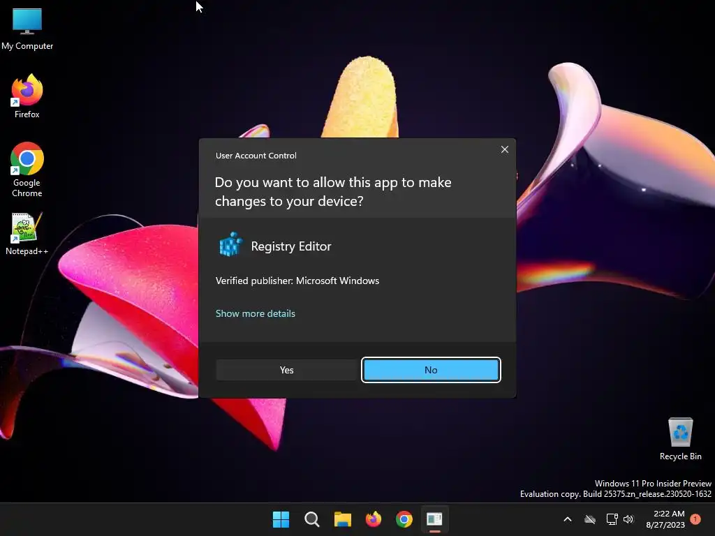Launch Chrome from the taskbar
The height and width of the screenshot is (536, 715).
(x=404, y=519)
